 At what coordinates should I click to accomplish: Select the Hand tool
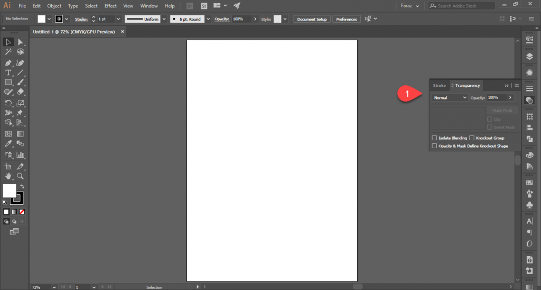click(8, 176)
